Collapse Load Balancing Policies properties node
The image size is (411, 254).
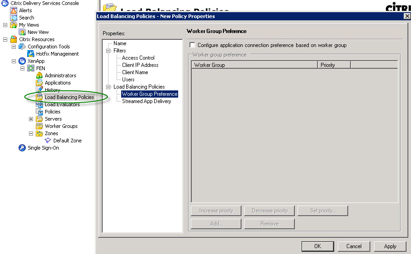pyautogui.click(x=108, y=87)
